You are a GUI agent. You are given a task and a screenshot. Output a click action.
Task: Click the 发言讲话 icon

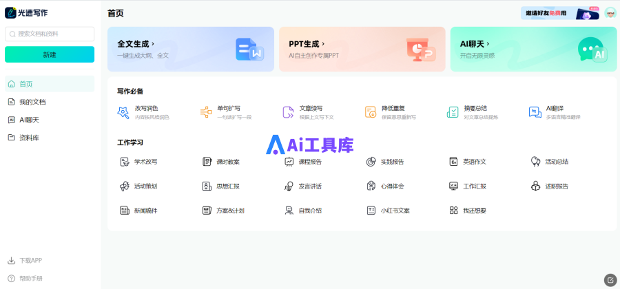pos(289,186)
